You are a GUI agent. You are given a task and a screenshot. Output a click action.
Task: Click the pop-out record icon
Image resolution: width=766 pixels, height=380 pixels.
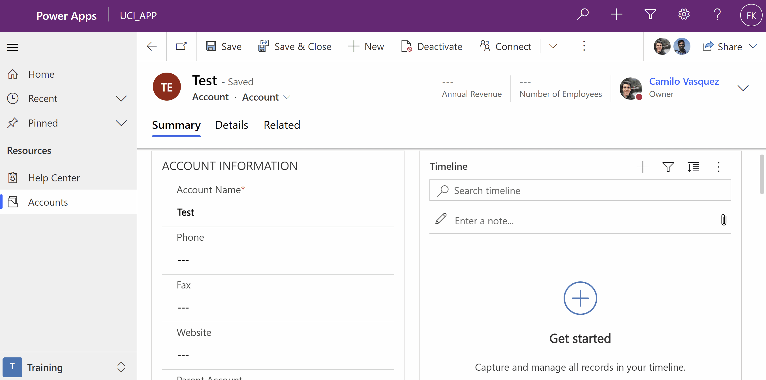click(x=181, y=46)
